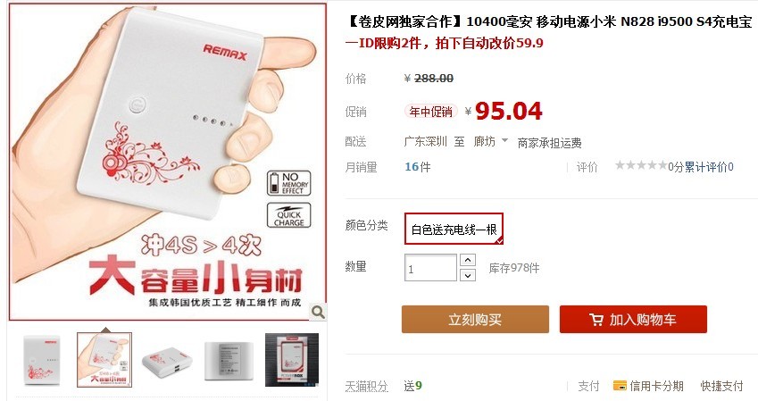Click the REMAX logo on the power bank

(225, 52)
